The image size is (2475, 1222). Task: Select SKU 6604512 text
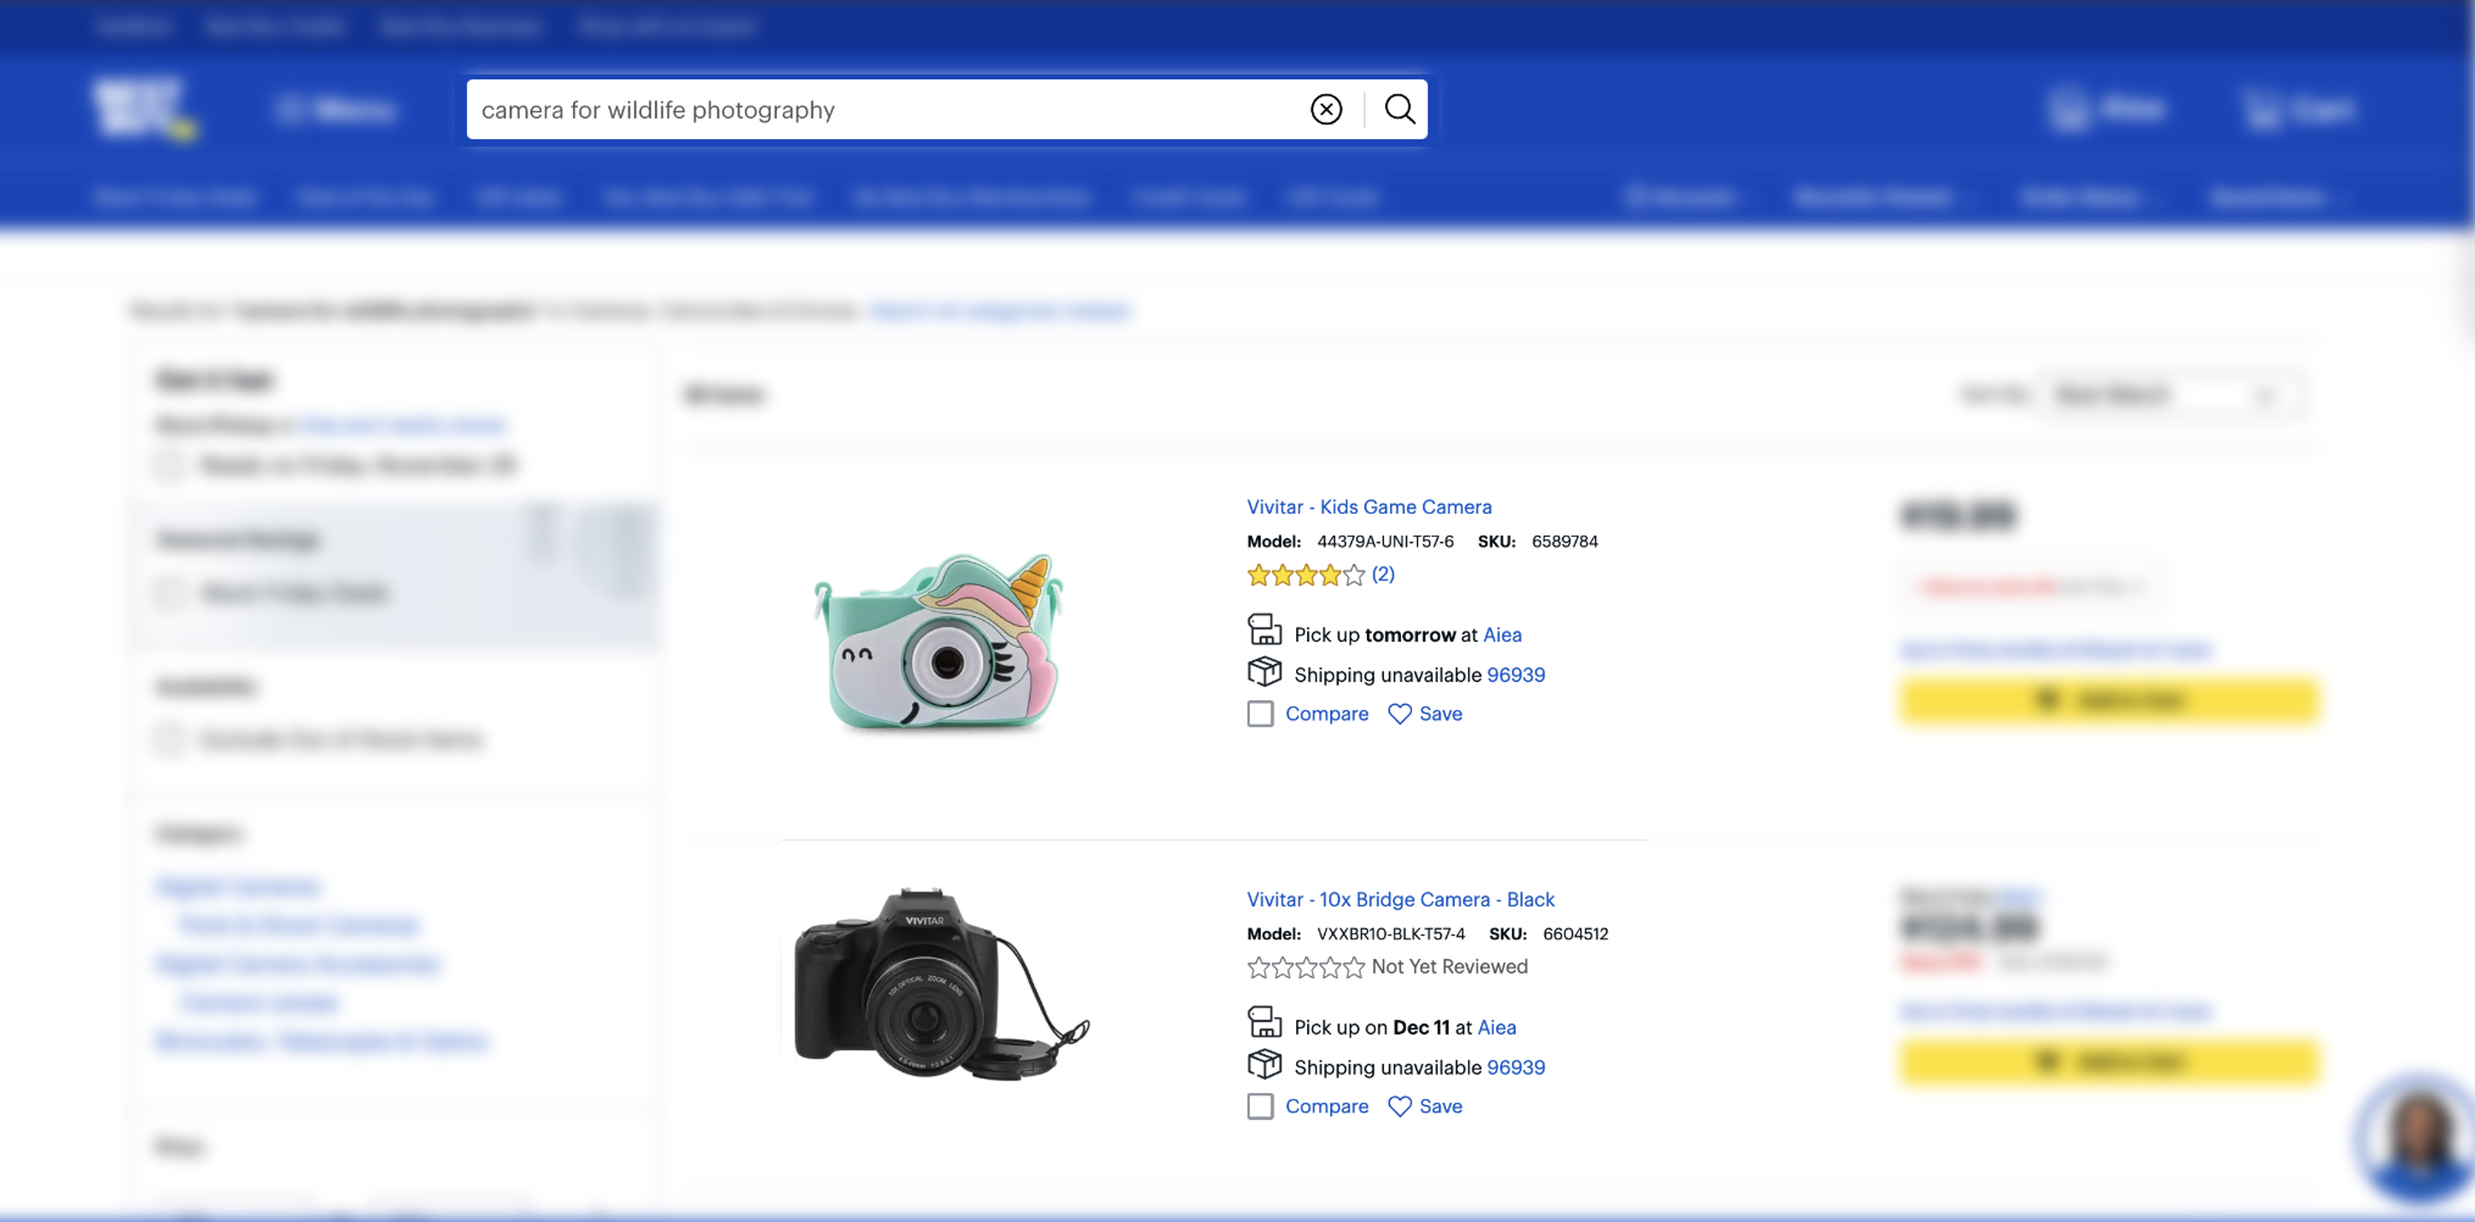tap(1575, 934)
